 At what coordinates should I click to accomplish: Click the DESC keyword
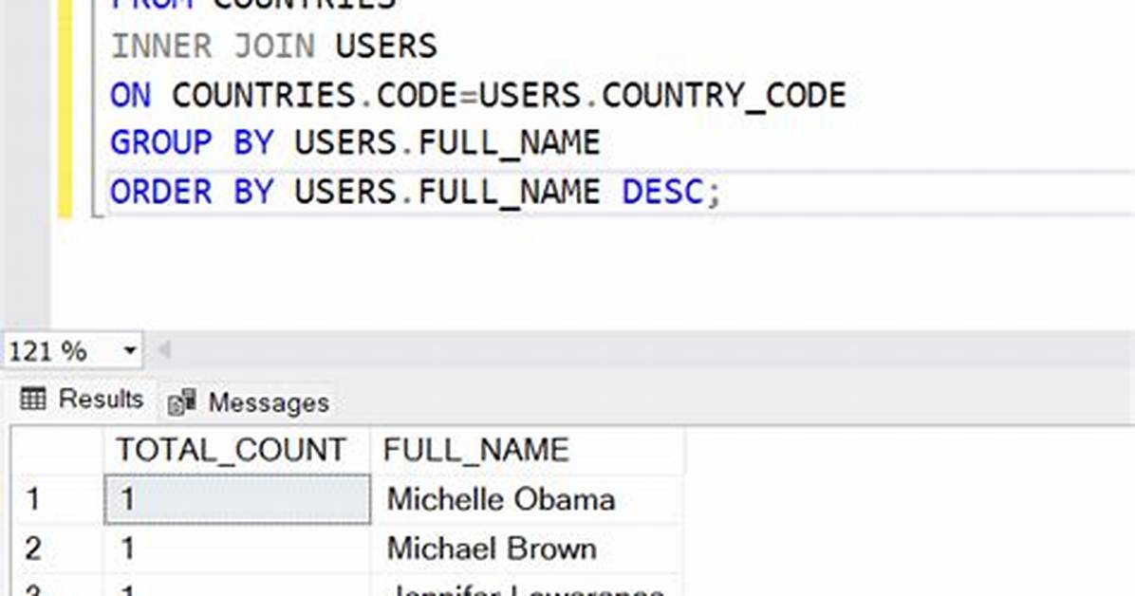(x=662, y=191)
